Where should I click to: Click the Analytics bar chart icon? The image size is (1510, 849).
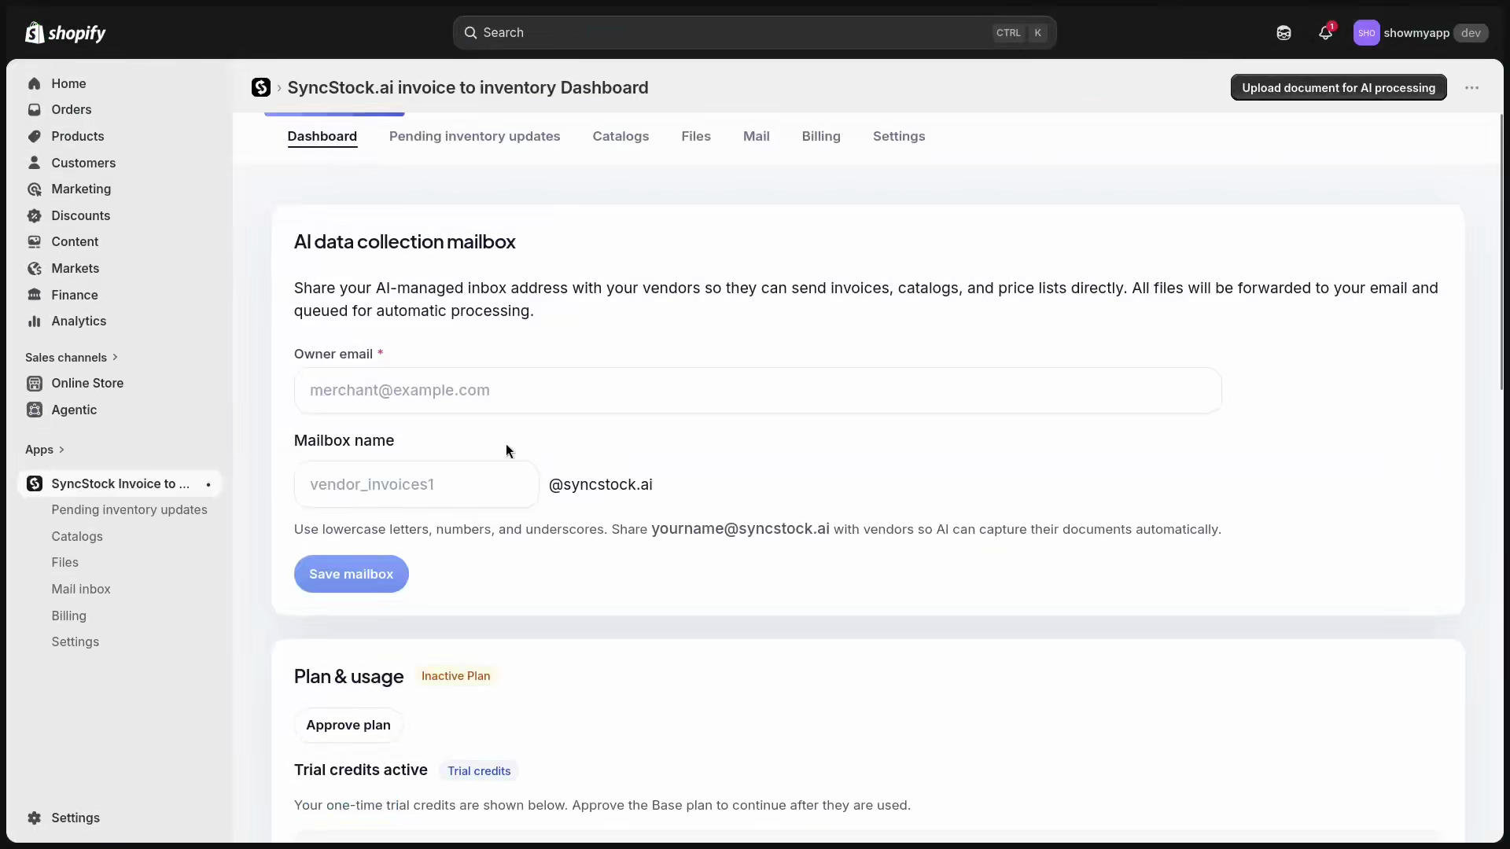34,321
